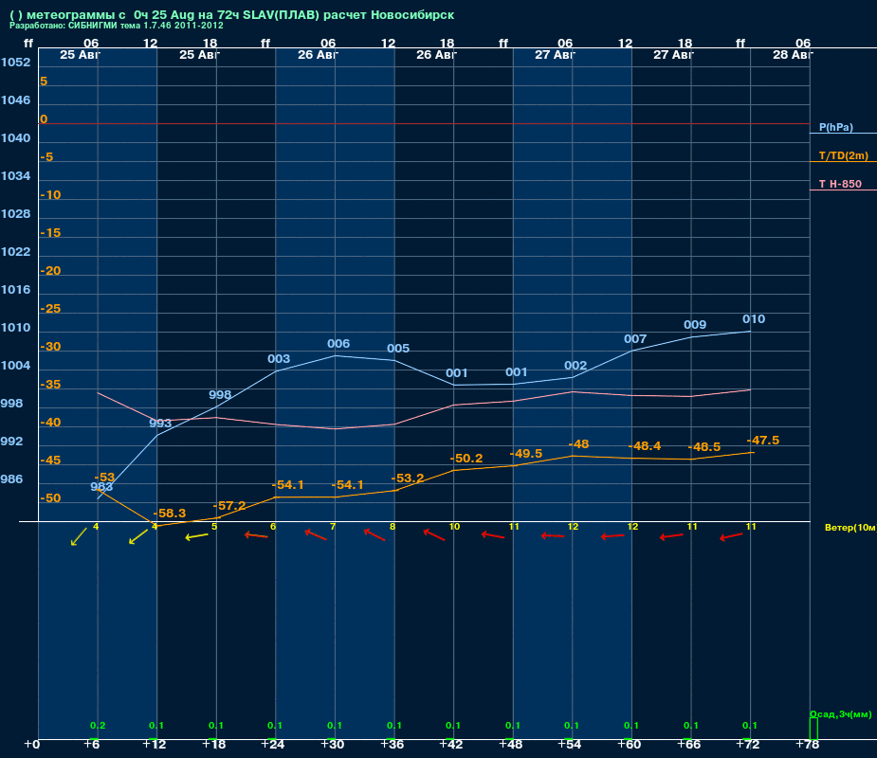Viewport: 877px width, 758px height.
Task: Click the yellow wind arrow below 983 hPa
Action: (x=79, y=536)
